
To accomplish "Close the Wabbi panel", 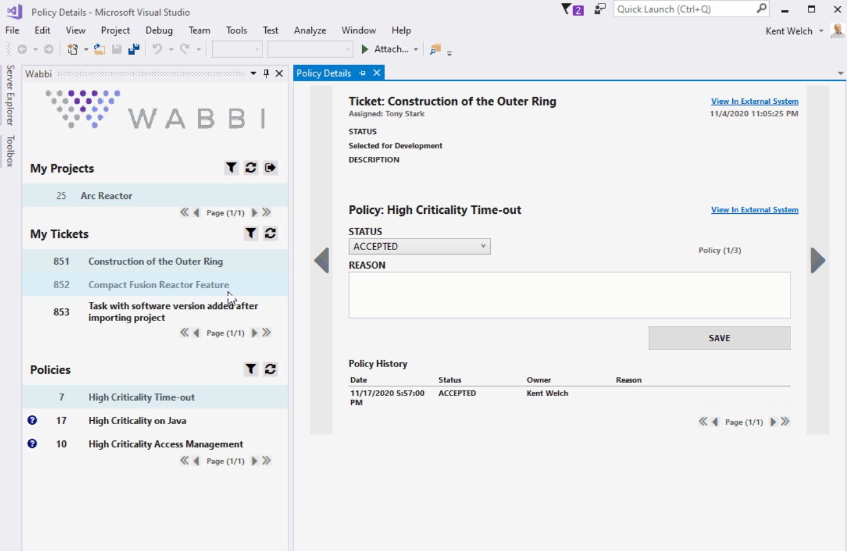I will (279, 73).
